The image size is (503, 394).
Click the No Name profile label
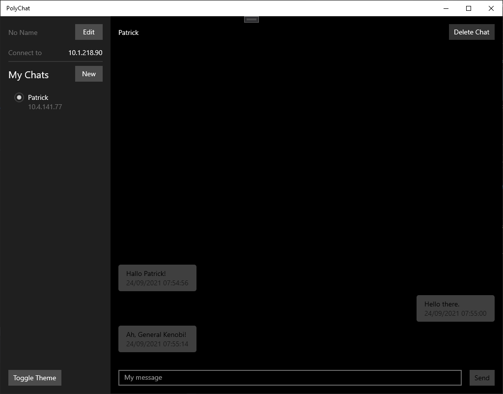(x=23, y=32)
